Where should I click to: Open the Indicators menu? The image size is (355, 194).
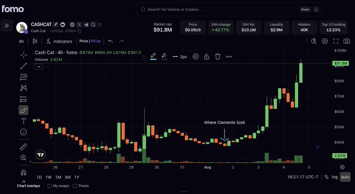(60, 41)
